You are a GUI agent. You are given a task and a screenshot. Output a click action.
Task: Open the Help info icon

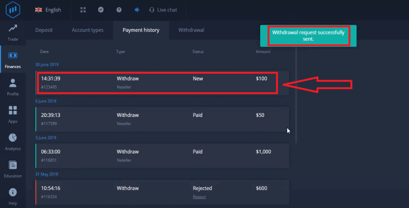(x=13, y=196)
